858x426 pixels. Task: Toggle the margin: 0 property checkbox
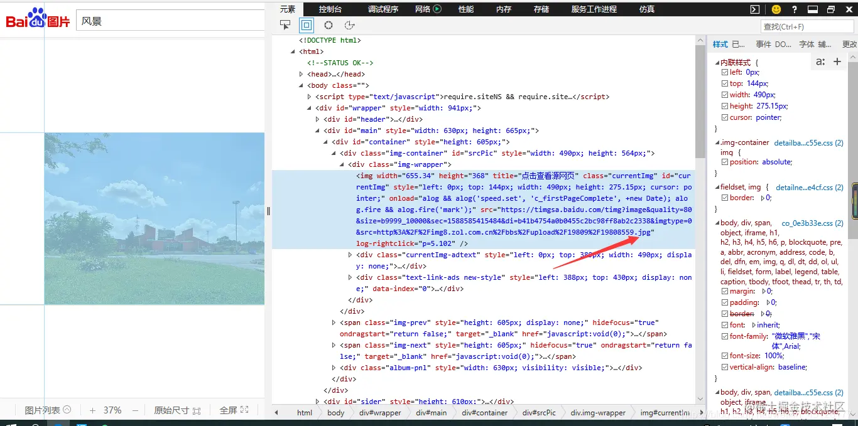coord(725,291)
